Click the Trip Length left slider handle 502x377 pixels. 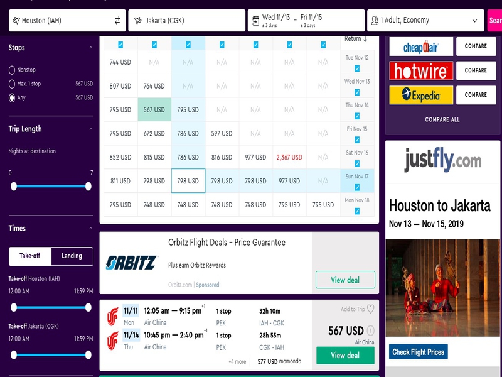14,186
